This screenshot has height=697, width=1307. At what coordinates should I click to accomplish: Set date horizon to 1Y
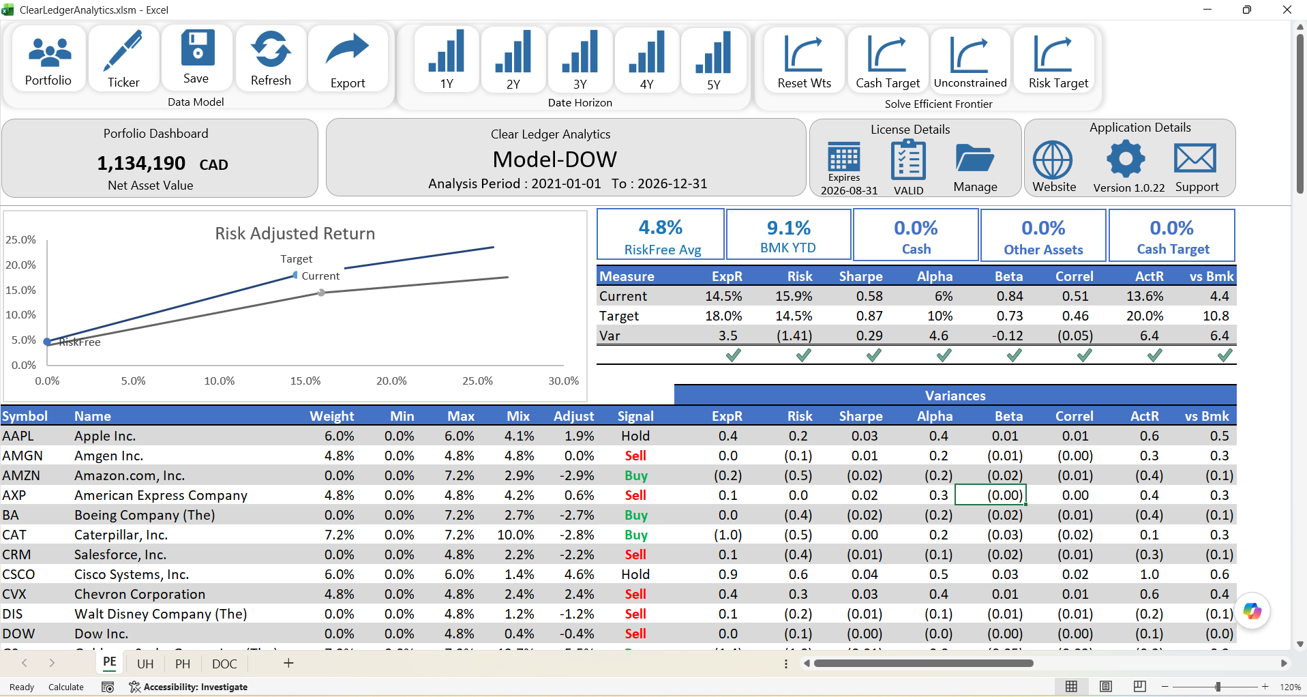click(x=446, y=51)
